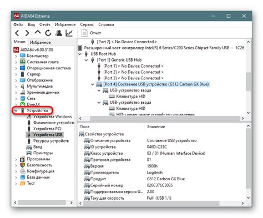Screen dimensions: 263x218
Task: Click the Отчёт report page icon
Action: (84, 33)
